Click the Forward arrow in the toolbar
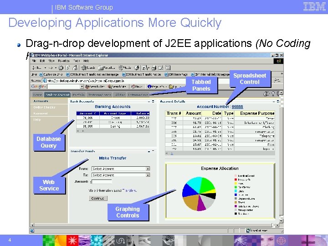The width and height of the screenshot is (328, 246). (x=51, y=68)
